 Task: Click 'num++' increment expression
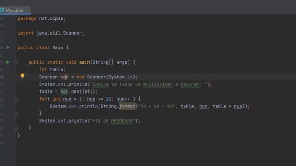123,99
